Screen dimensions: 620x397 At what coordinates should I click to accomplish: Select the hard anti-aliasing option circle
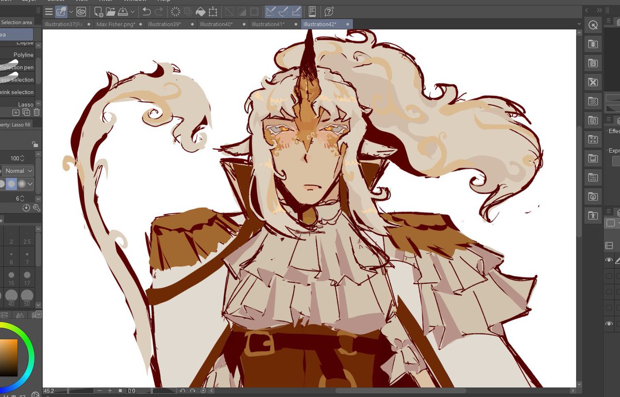(x=2, y=184)
